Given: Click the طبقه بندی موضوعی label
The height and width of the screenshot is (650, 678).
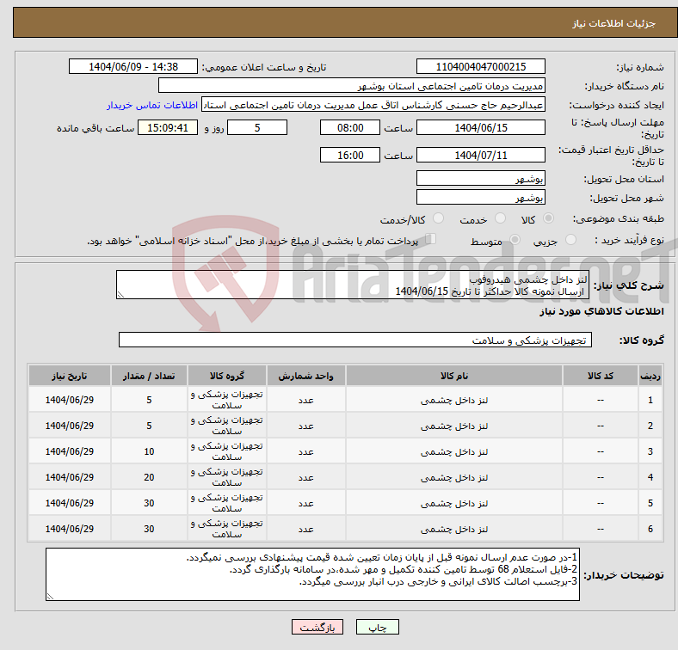Looking at the screenshot, I should pos(619,218).
